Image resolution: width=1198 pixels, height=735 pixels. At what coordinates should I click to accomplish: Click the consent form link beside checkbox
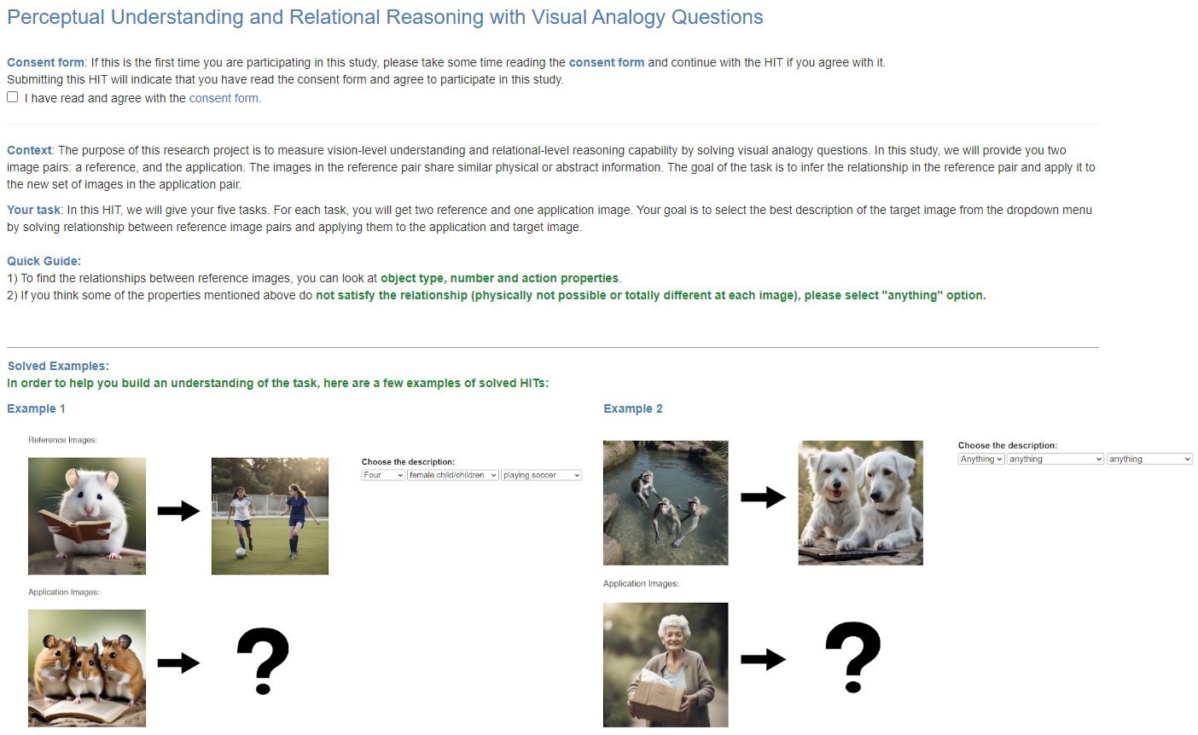click(224, 98)
